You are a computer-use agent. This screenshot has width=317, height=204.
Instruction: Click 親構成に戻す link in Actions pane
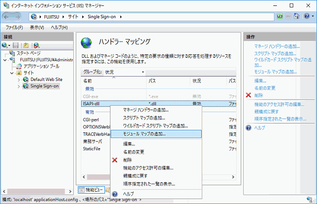(x=266, y=112)
